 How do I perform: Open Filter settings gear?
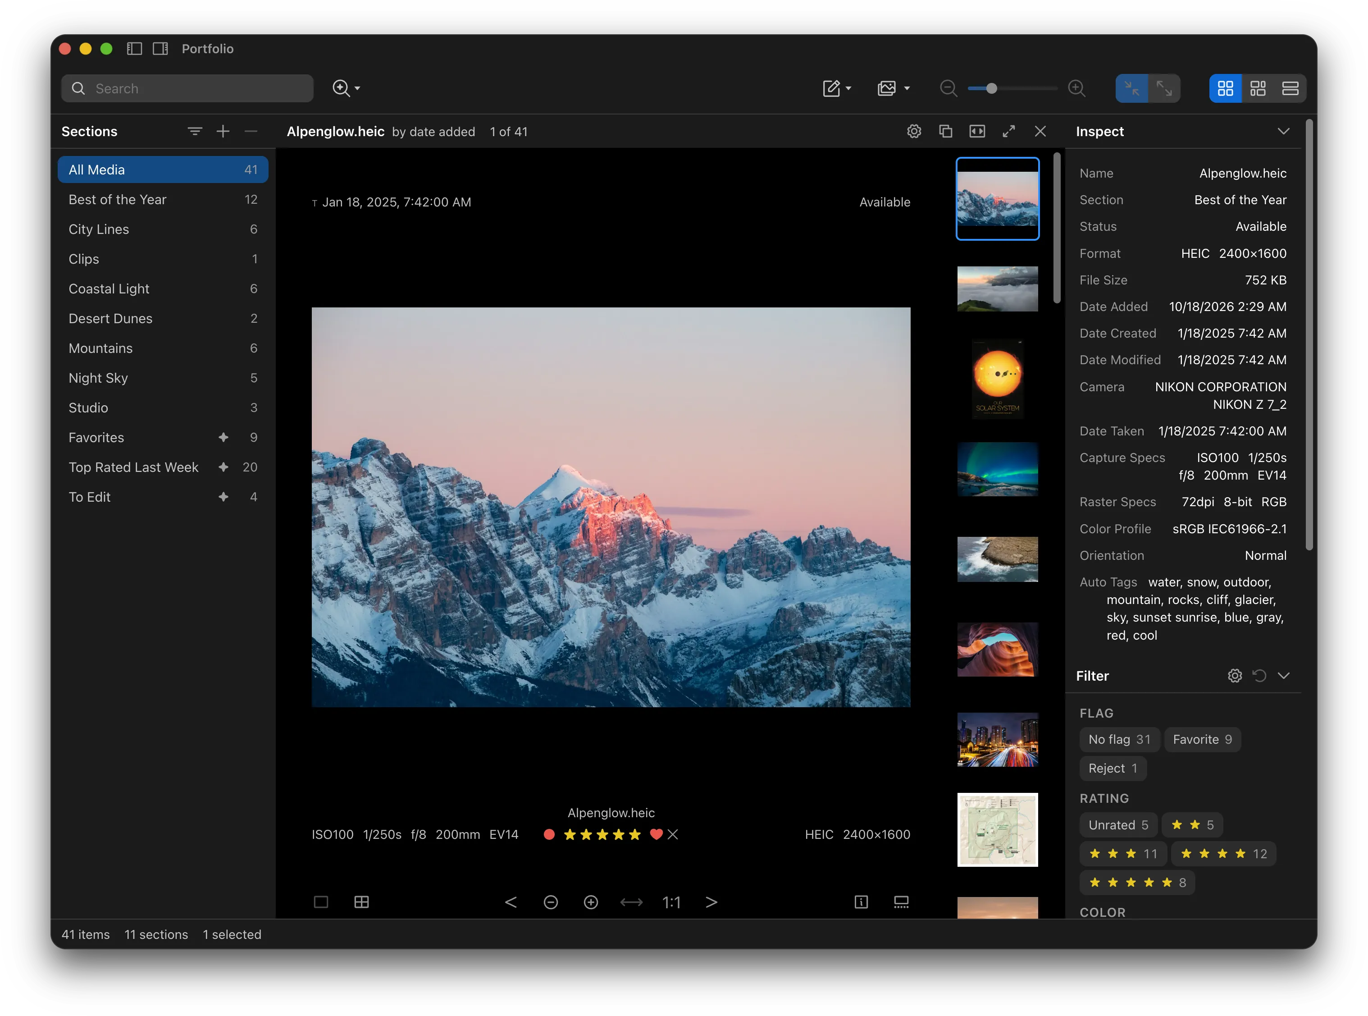1235,675
